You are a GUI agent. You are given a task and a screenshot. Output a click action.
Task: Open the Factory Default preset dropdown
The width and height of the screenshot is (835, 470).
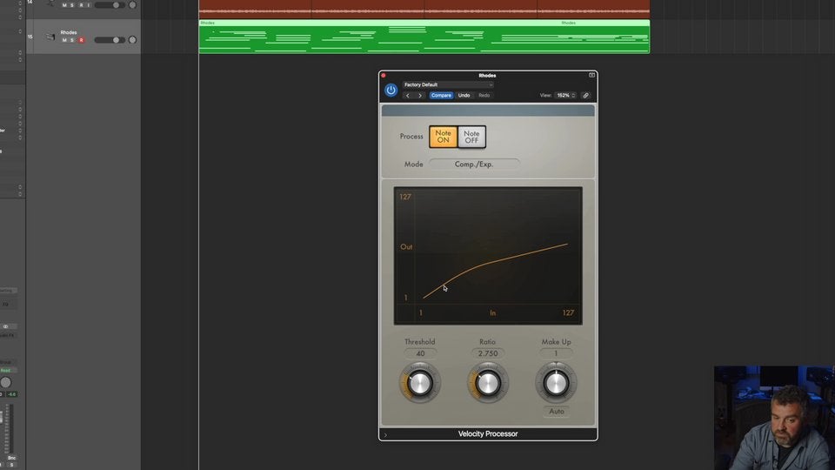click(448, 84)
